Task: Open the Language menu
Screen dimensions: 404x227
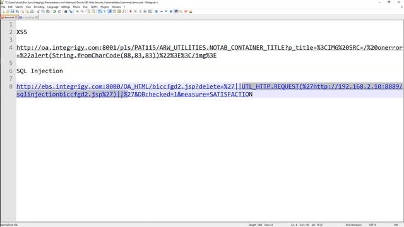Action: tap(53, 7)
